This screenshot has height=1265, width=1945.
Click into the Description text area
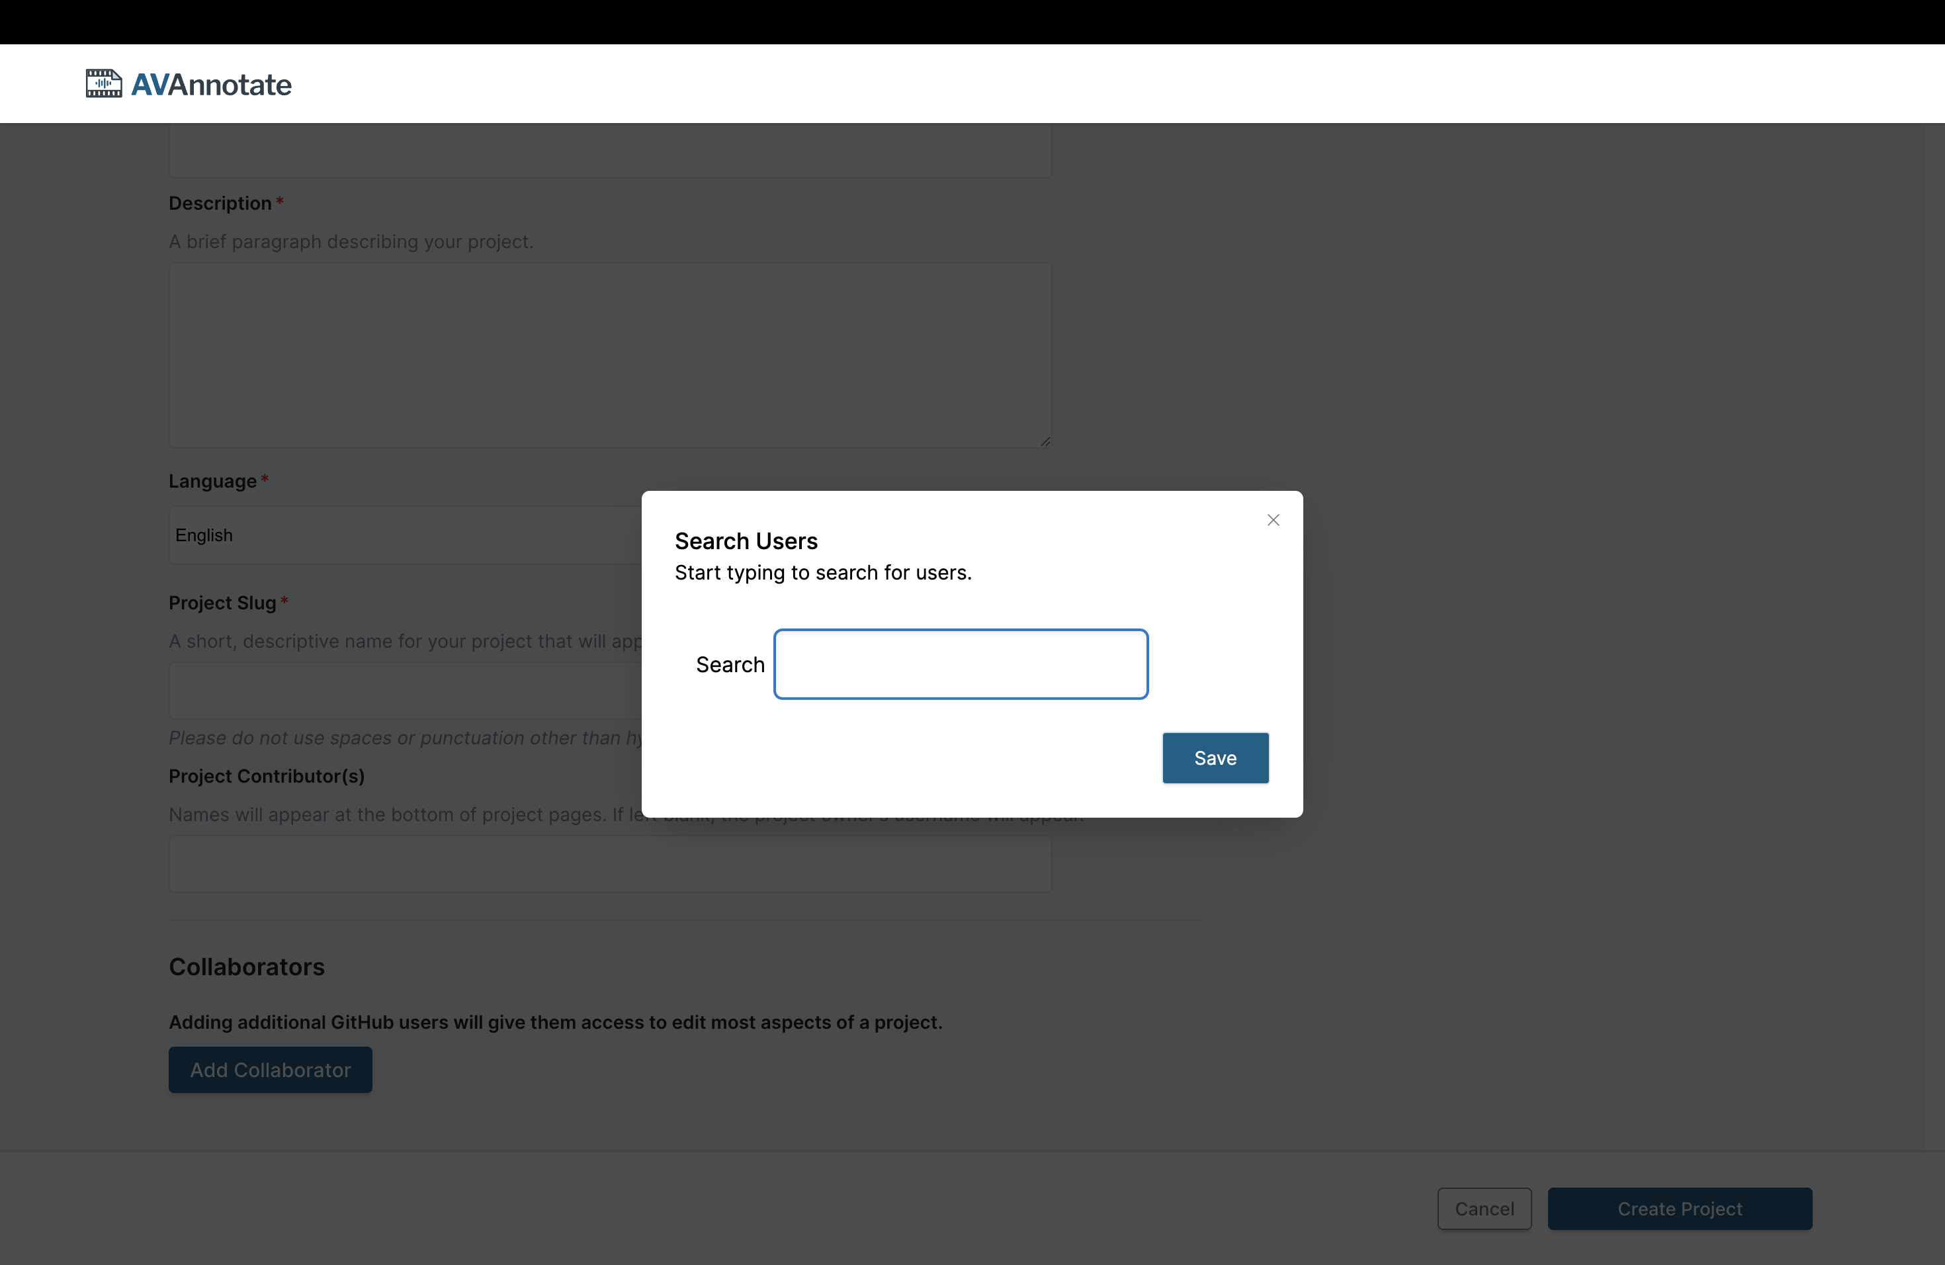[609, 354]
